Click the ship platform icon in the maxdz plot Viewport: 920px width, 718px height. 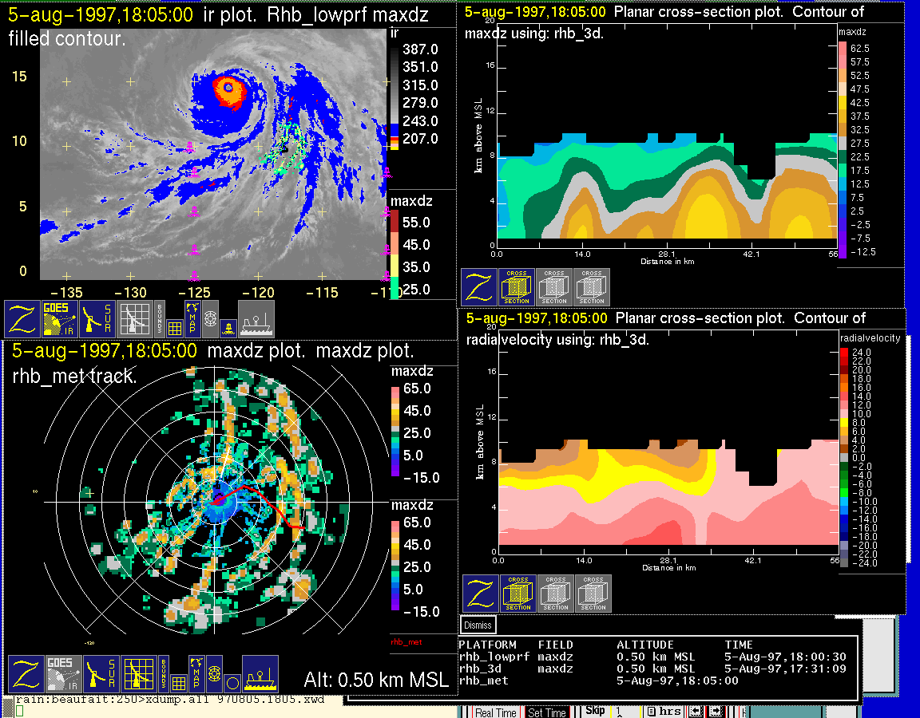pos(260,674)
